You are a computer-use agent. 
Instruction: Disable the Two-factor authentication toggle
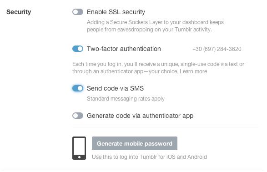pyautogui.click(x=78, y=49)
